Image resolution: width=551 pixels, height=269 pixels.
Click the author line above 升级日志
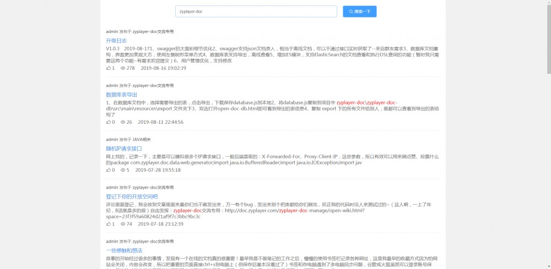coord(140,31)
